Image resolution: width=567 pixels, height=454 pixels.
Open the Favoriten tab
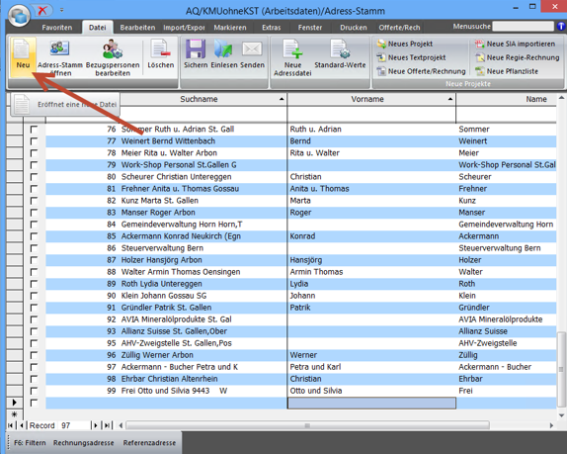pyautogui.click(x=56, y=28)
